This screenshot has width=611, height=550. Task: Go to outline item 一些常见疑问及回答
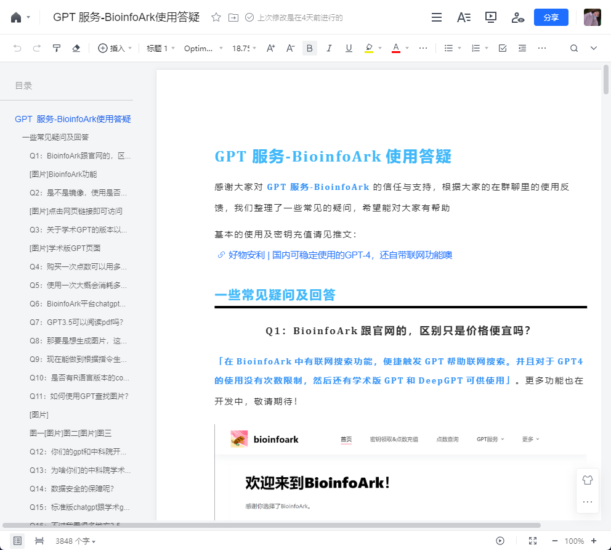click(55, 137)
